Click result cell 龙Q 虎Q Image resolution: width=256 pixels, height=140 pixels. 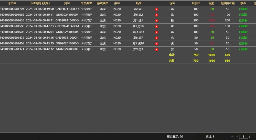(x=138, y=32)
